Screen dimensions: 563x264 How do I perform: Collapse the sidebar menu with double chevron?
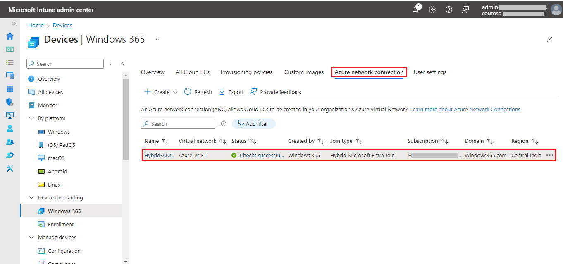point(123,64)
